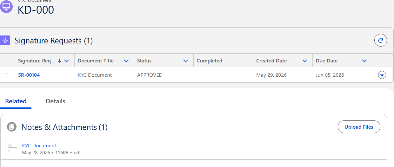Click the APPROVED status cell
The image size is (394, 167).
coord(150,75)
